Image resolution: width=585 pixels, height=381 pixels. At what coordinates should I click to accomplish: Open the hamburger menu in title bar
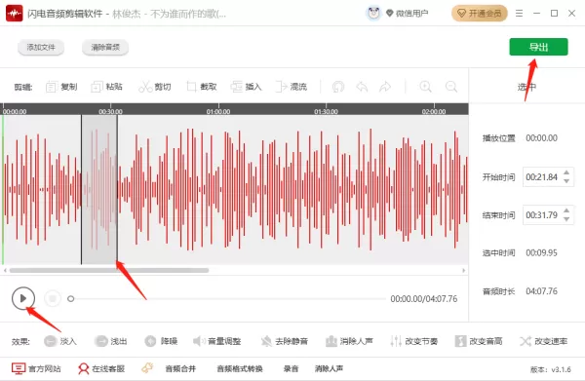point(519,14)
